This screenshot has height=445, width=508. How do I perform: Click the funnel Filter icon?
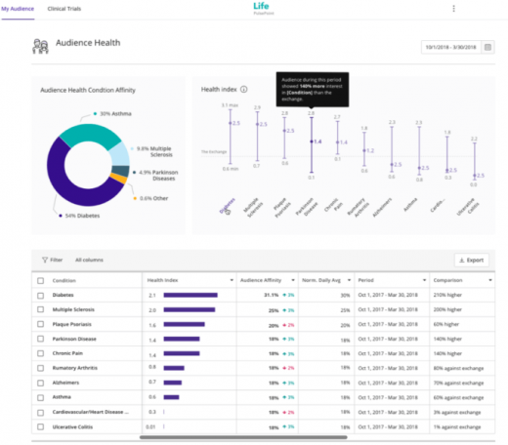45,260
